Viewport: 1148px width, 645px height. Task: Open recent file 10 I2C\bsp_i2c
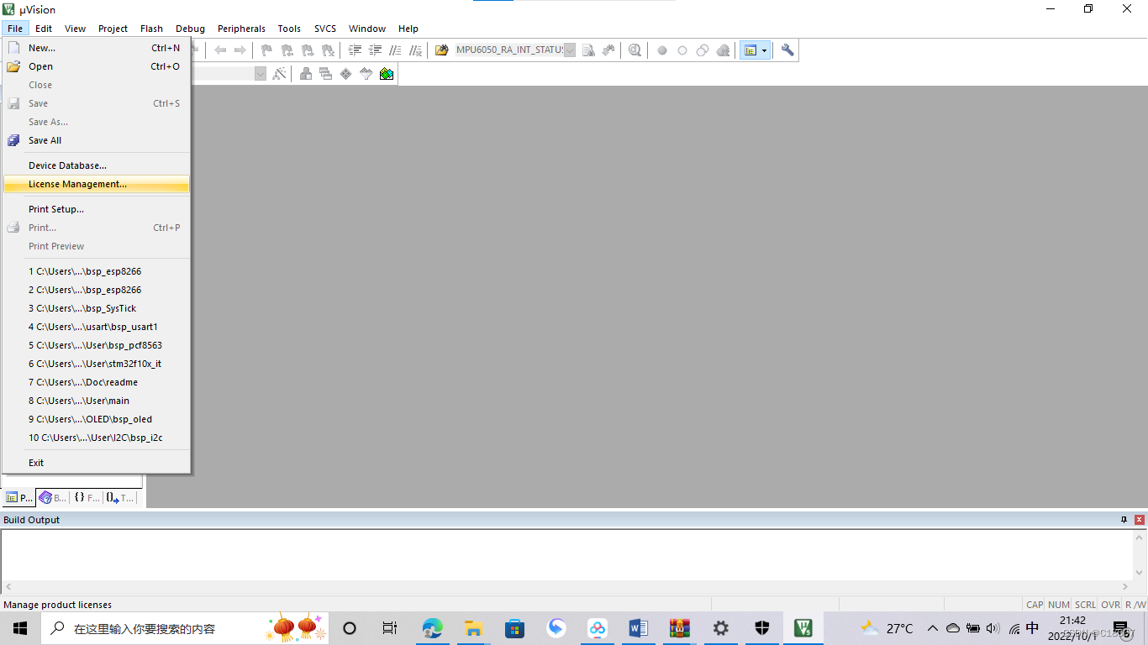click(x=97, y=438)
